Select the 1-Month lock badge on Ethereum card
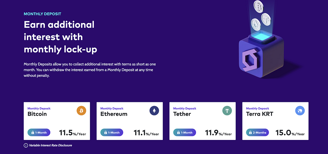Viewport: 328px width, 154px height. point(112,133)
